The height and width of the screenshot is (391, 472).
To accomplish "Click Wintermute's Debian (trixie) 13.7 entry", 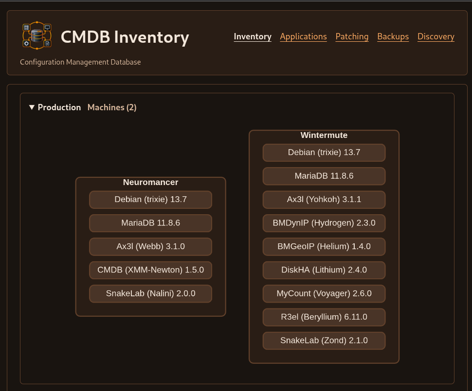I will click(x=324, y=153).
